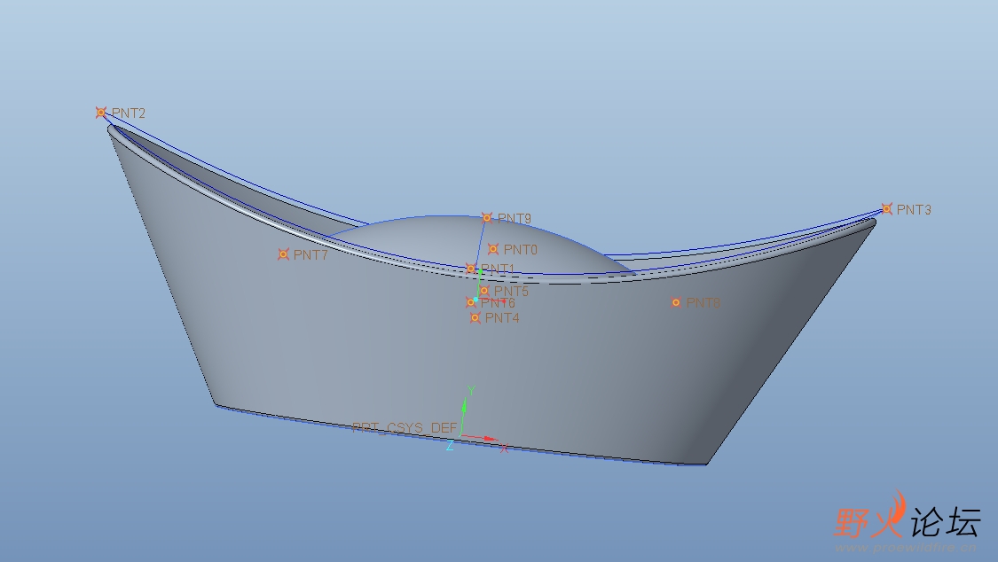The width and height of the screenshot is (998, 562).
Task: Select datum point PNT2 marker
Action: (x=101, y=113)
